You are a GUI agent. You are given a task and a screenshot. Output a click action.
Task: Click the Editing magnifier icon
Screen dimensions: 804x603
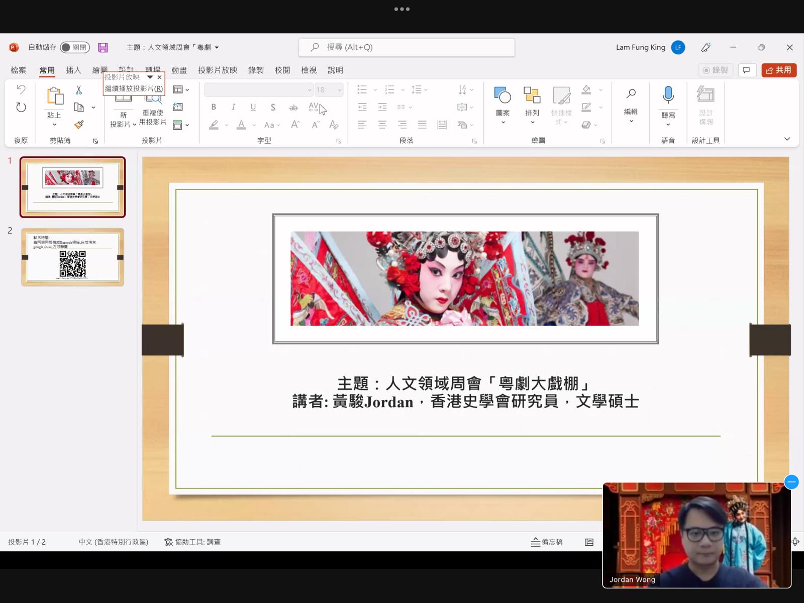[631, 94]
